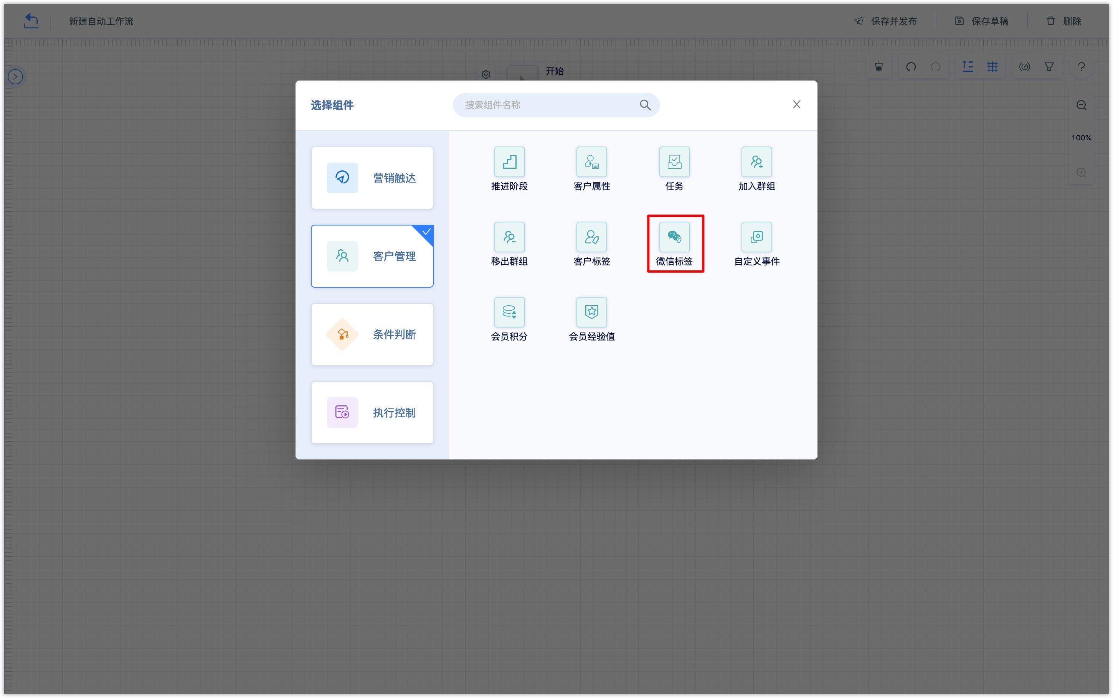The width and height of the screenshot is (1113, 698).
Task: Open help question mark icon
Action: pyautogui.click(x=1081, y=67)
